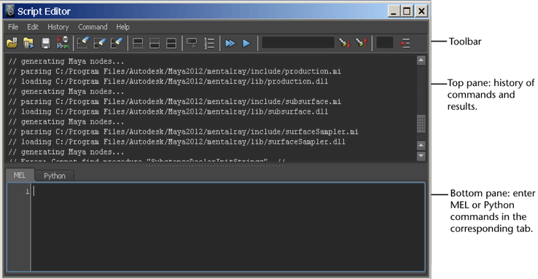The image size is (538, 279).
Task: Click line number 1 in input gutter
Action: 27,192
